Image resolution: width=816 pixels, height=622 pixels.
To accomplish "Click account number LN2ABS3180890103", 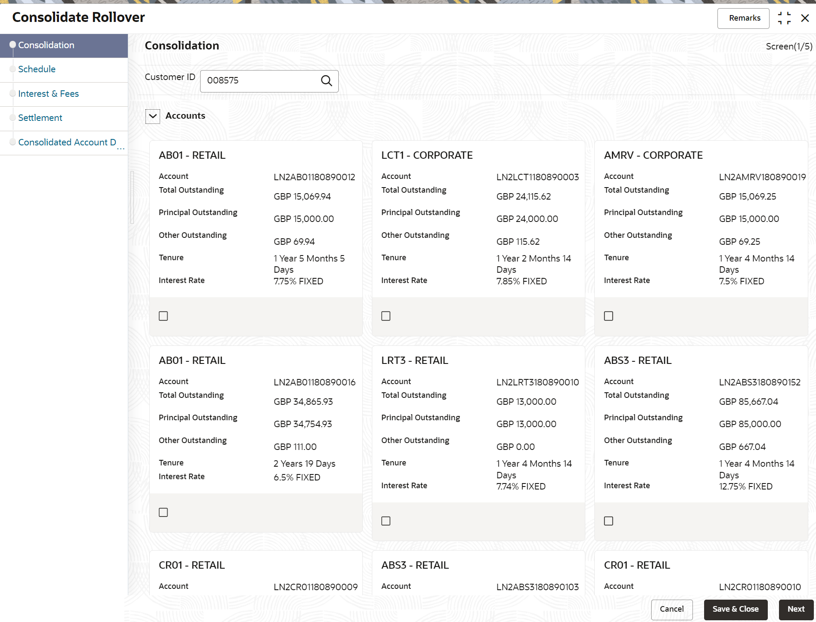I will 538,587.
